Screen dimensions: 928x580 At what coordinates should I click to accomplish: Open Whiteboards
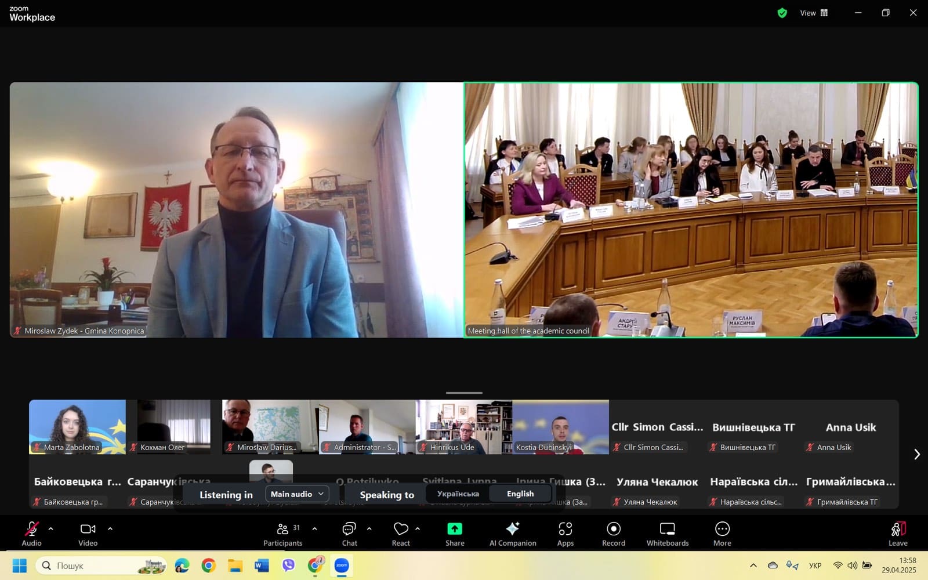coord(668,534)
